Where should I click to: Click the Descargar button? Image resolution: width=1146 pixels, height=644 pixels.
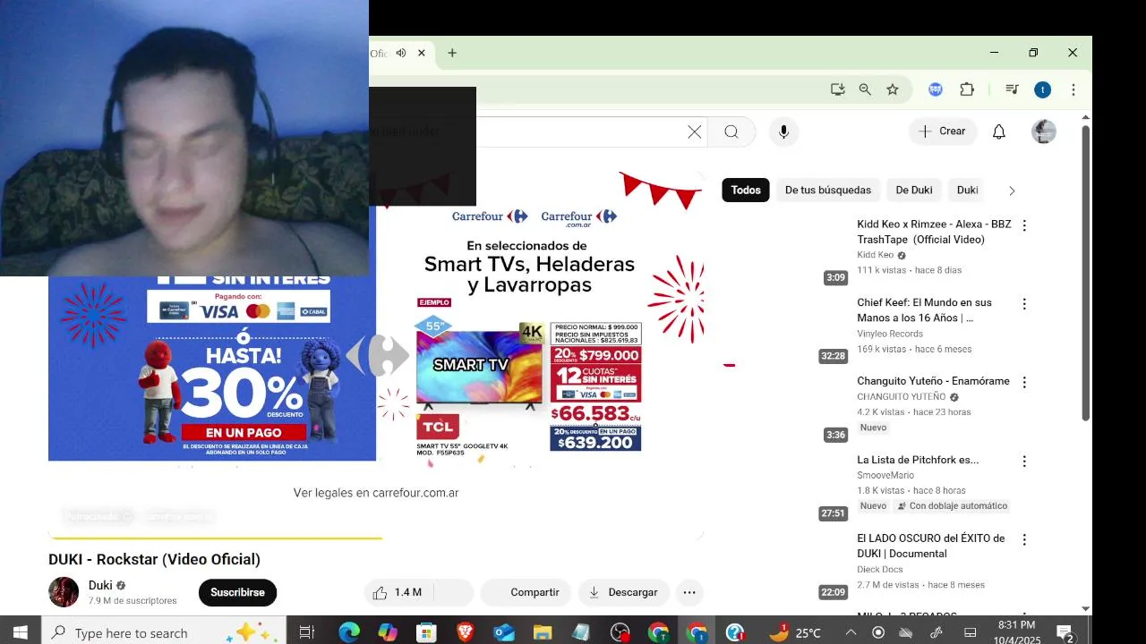click(623, 592)
